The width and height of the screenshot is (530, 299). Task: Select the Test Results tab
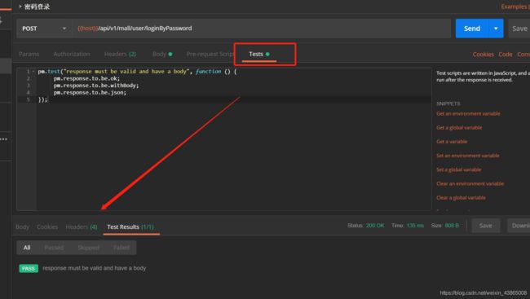pos(130,227)
